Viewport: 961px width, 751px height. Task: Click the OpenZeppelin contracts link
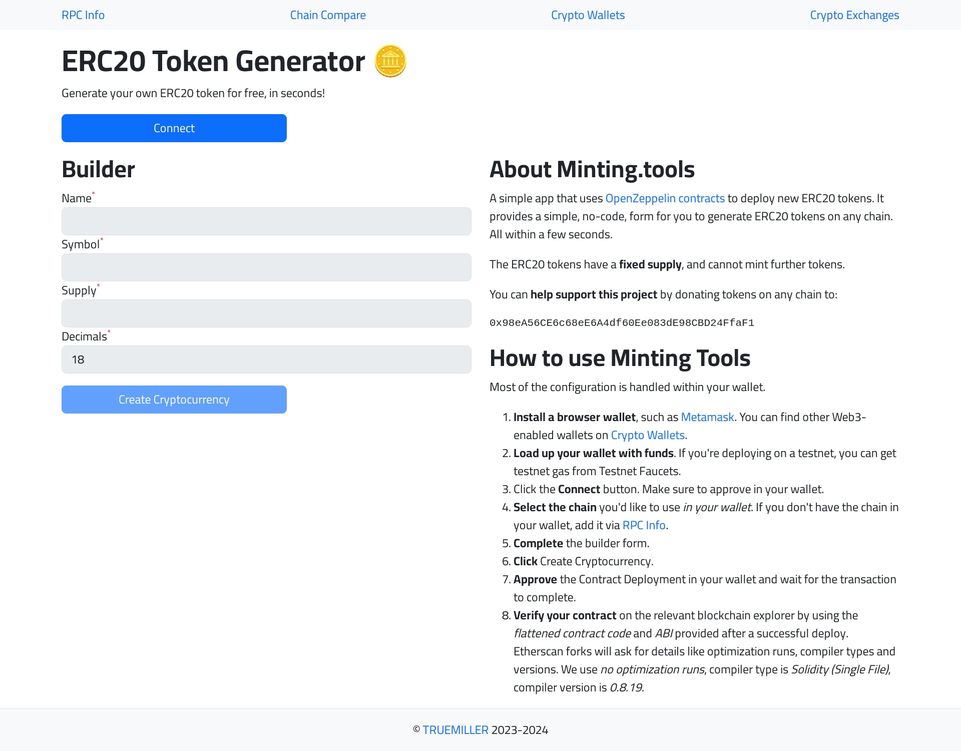665,197
